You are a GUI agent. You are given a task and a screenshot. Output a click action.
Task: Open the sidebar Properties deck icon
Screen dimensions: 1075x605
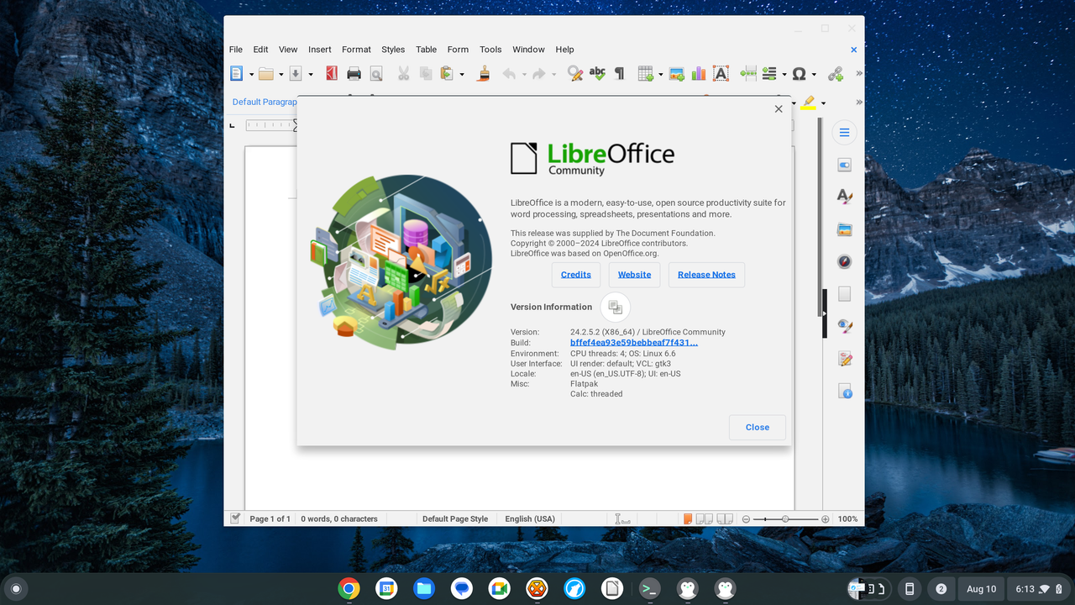[x=845, y=166]
